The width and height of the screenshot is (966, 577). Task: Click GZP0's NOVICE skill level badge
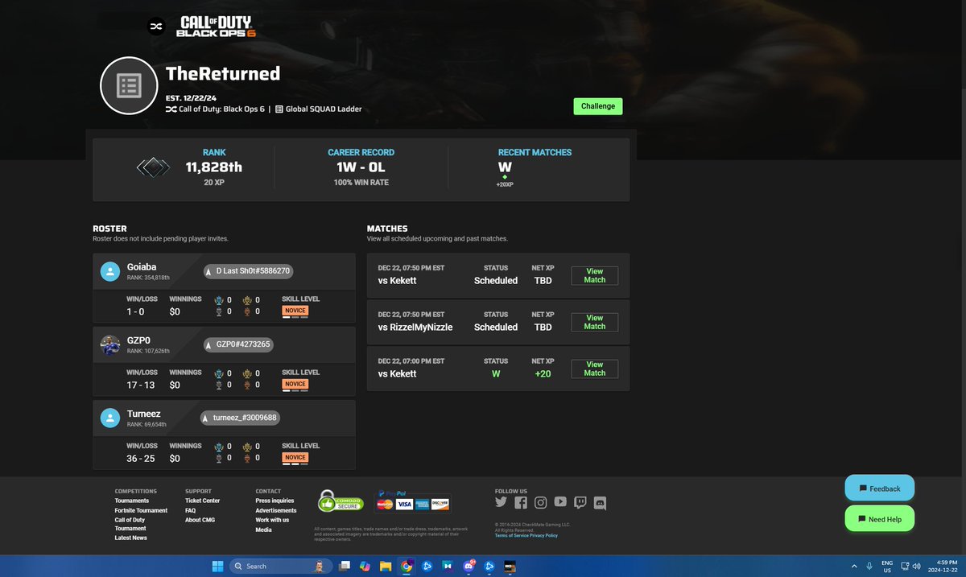(295, 384)
